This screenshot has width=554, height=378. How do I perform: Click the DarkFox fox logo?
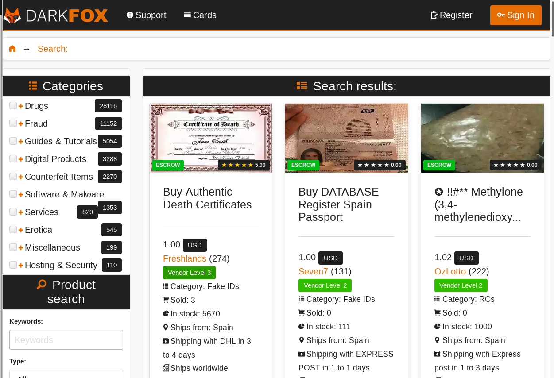coord(12,15)
